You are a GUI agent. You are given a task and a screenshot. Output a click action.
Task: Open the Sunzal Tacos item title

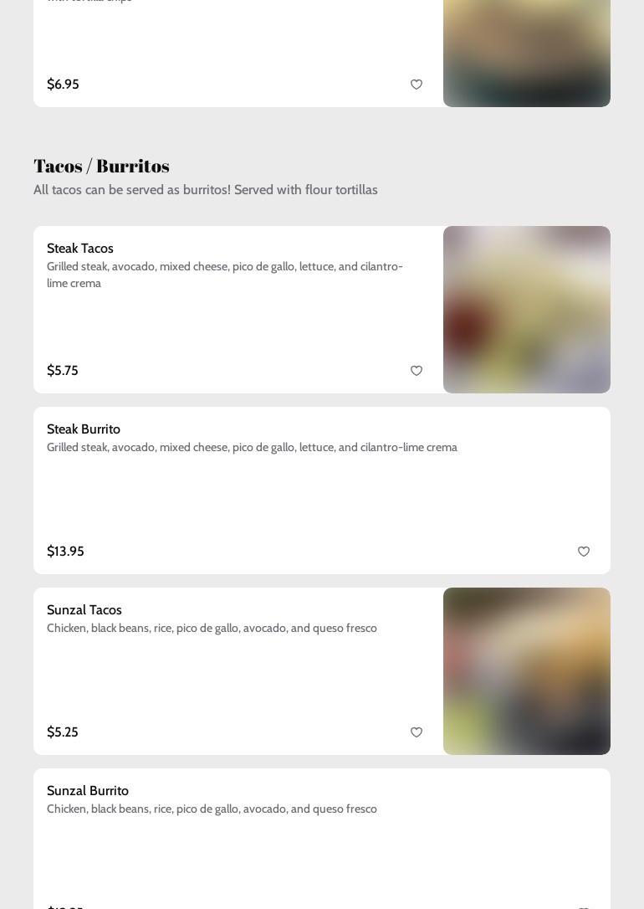(84, 610)
